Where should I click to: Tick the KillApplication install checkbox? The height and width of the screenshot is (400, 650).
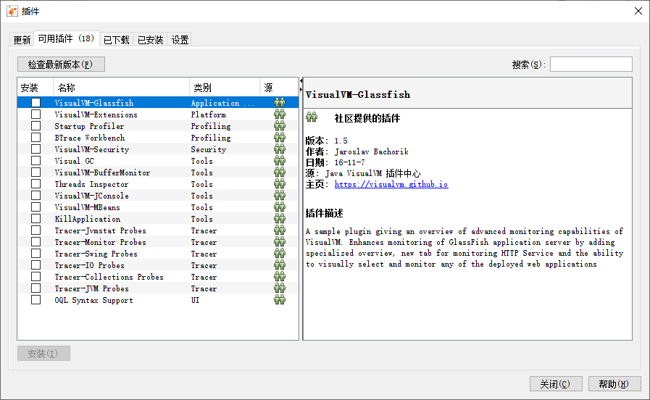36,218
